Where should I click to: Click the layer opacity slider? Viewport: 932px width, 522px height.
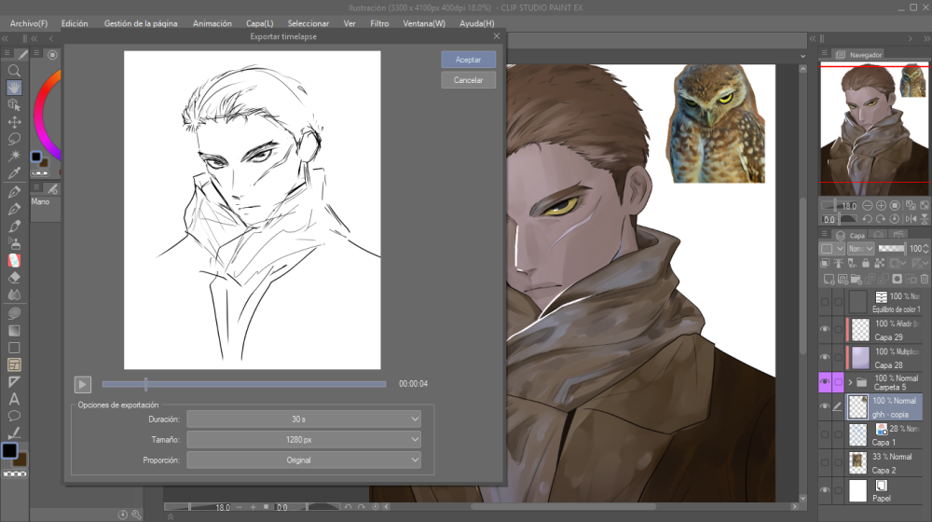coord(892,249)
